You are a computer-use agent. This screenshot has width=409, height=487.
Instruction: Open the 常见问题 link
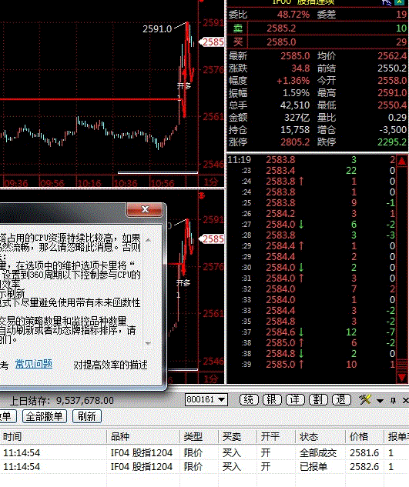click(x=34, y=364)
